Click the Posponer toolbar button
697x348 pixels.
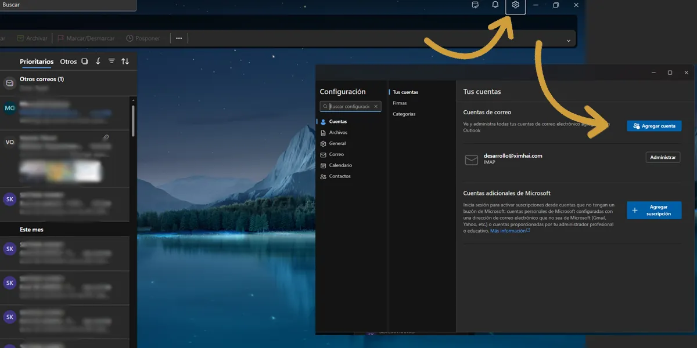(143, 38)
